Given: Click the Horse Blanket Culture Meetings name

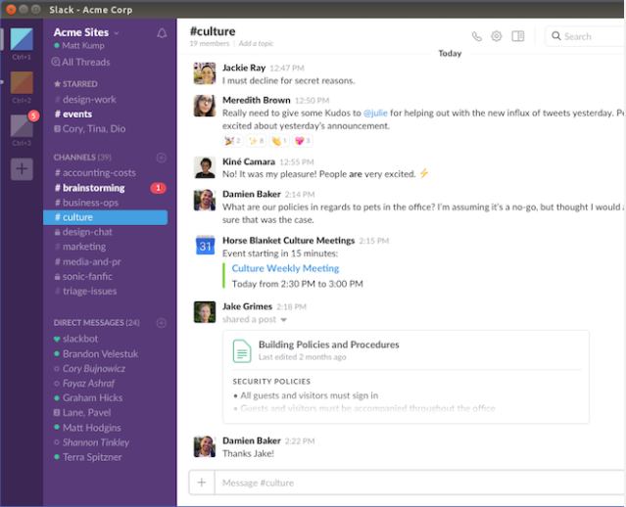Looking at the screenshot, I should (x=288, y=240).
